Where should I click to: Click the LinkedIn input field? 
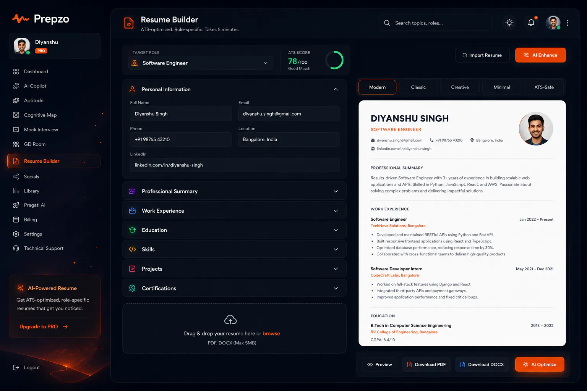pyautogui.click(x=235, y=165)
